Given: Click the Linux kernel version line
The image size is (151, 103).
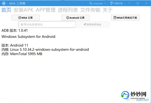Looking at the screenshot, I should (45, 50).
